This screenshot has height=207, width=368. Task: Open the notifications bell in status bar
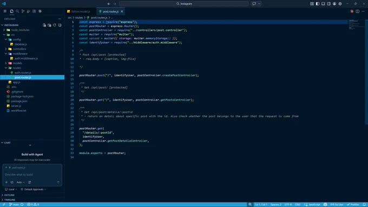tap(364, 204)
